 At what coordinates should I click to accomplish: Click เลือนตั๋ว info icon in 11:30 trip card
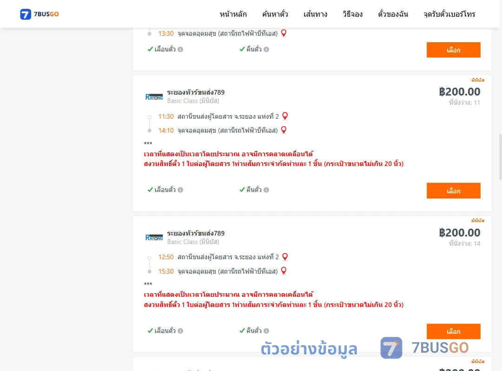[x=180, y=190]
